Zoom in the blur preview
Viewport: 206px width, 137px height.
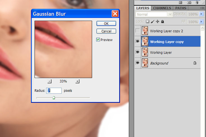(x=77, y=81)
